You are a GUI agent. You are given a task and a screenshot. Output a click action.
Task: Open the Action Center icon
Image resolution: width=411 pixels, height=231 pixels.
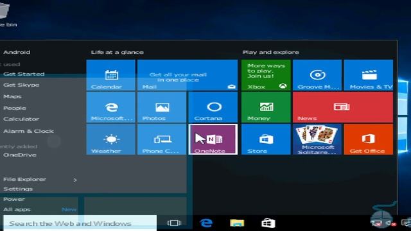click(407, 223)
